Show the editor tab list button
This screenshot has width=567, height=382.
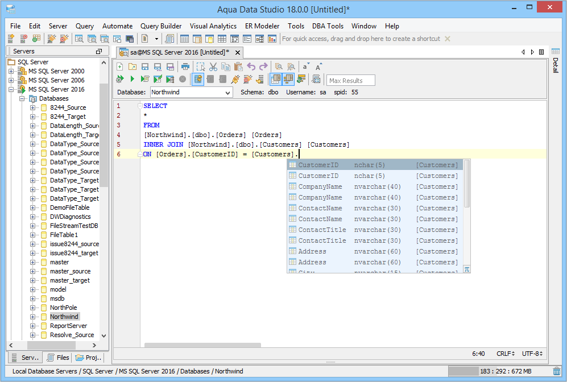tap(541, 52)
